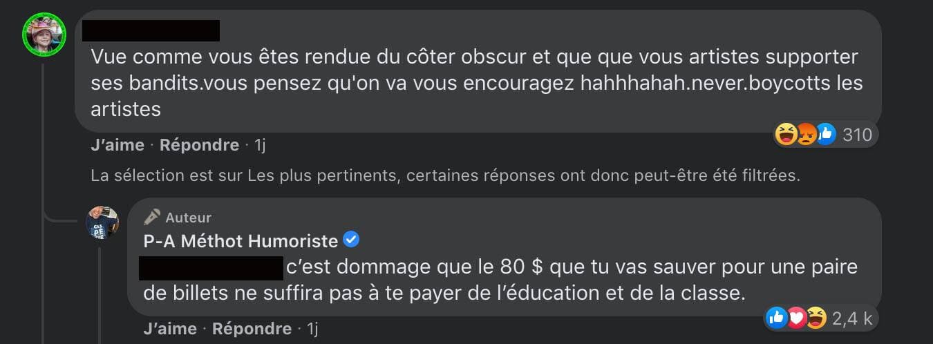Click the microphone icon next to Auteur
This screenshot has width=933, height=344.
[152, 218]
